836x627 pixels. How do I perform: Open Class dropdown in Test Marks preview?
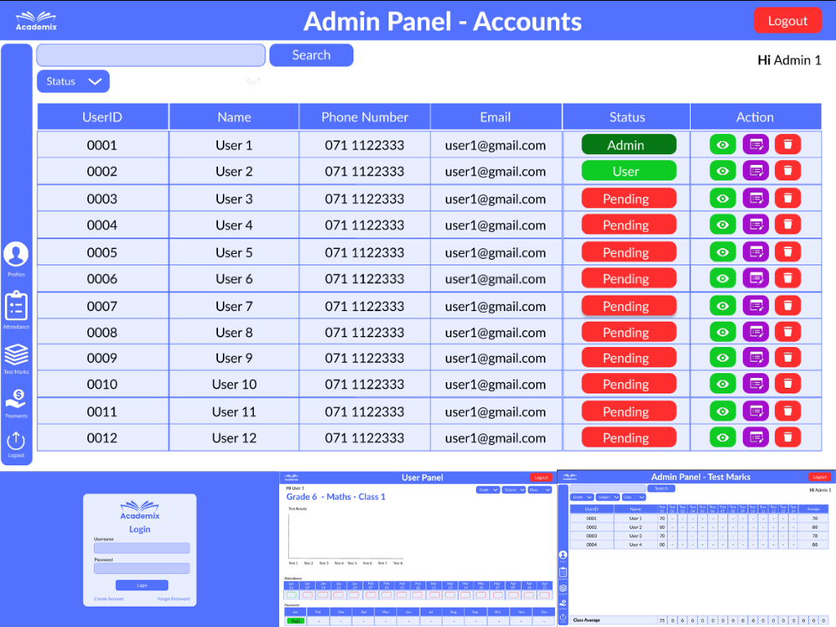coord(634,497)
